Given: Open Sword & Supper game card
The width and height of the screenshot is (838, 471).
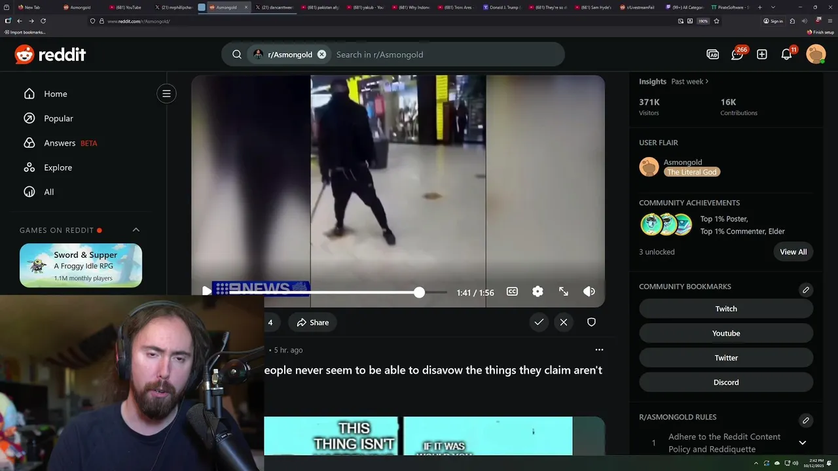Looking at the screenshot, I should (x=81, y=265).
